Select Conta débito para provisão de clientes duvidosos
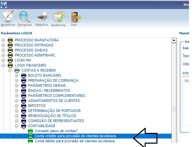Viewport: 194px width, 147px height. (x=75, y=141)
